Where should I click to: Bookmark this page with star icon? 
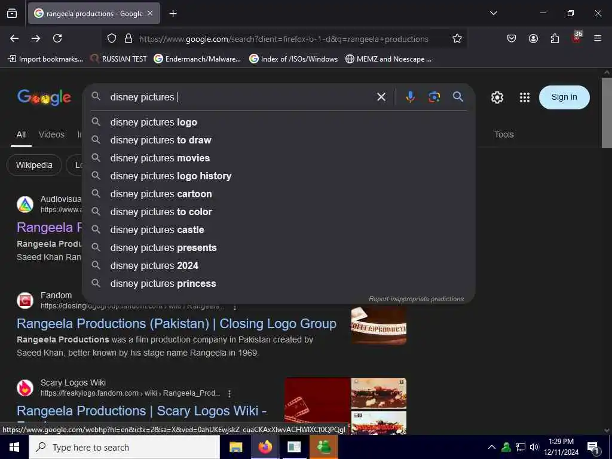pyautogui.click(x=457, y=38)
